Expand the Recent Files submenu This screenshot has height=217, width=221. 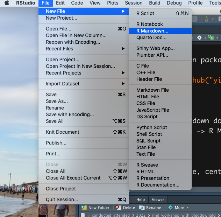(84, 49)
